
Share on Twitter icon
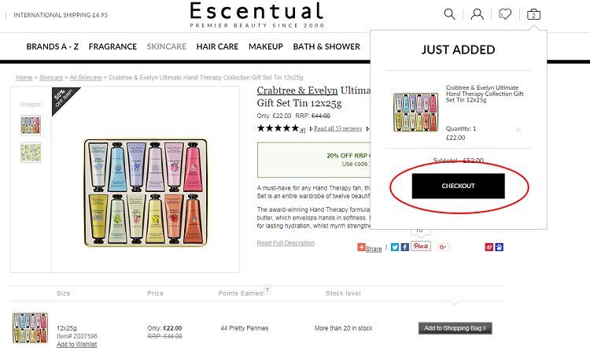tap(395, 247)
